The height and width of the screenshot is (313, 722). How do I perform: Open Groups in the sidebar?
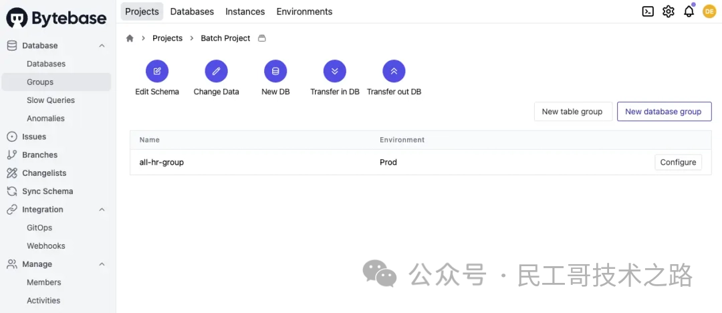(x=56, y=82)
